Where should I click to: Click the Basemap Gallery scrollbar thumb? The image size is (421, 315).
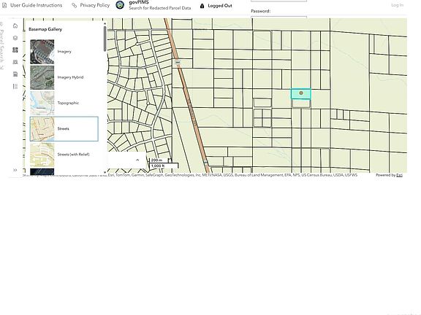105,39
